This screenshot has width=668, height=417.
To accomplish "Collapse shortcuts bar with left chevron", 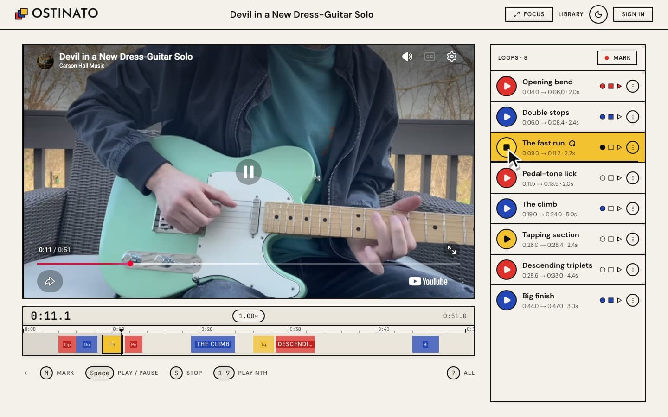I will 26,373.
